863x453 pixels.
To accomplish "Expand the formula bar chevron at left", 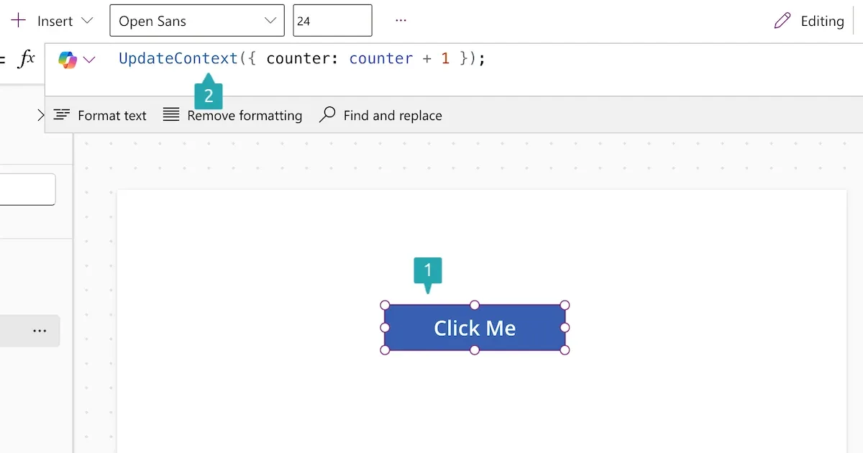I will pos(40,115).
